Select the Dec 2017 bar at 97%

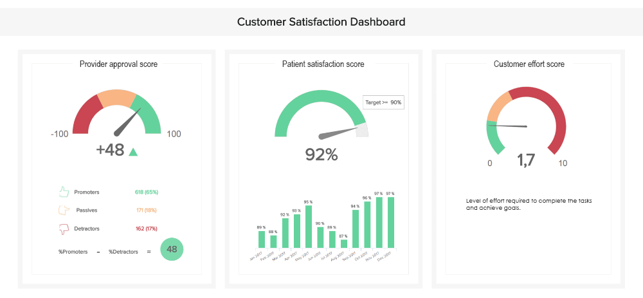point(390,222)
